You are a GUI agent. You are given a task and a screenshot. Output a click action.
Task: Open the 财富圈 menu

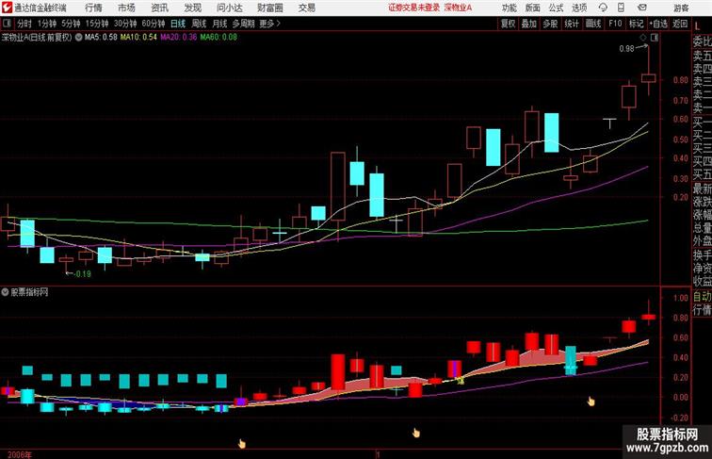pos(269,8)
